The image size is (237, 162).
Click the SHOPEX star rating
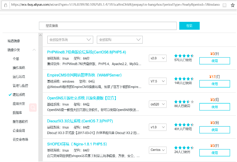pyautogui.click(x=184, y=148)
